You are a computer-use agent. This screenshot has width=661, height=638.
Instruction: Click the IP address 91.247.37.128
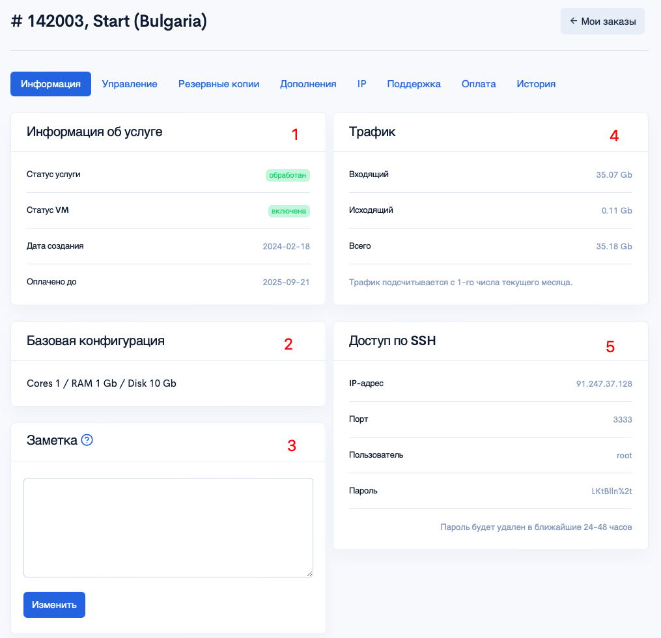click(604, 383)
